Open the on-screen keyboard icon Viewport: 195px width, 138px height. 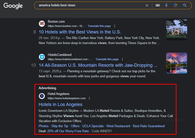(158, 5)
